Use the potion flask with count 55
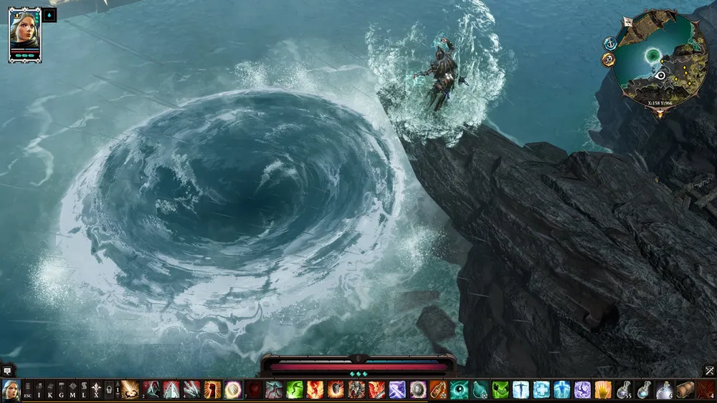Image resolution: width=717 pixels, height=403 pixels. point(624,390)
